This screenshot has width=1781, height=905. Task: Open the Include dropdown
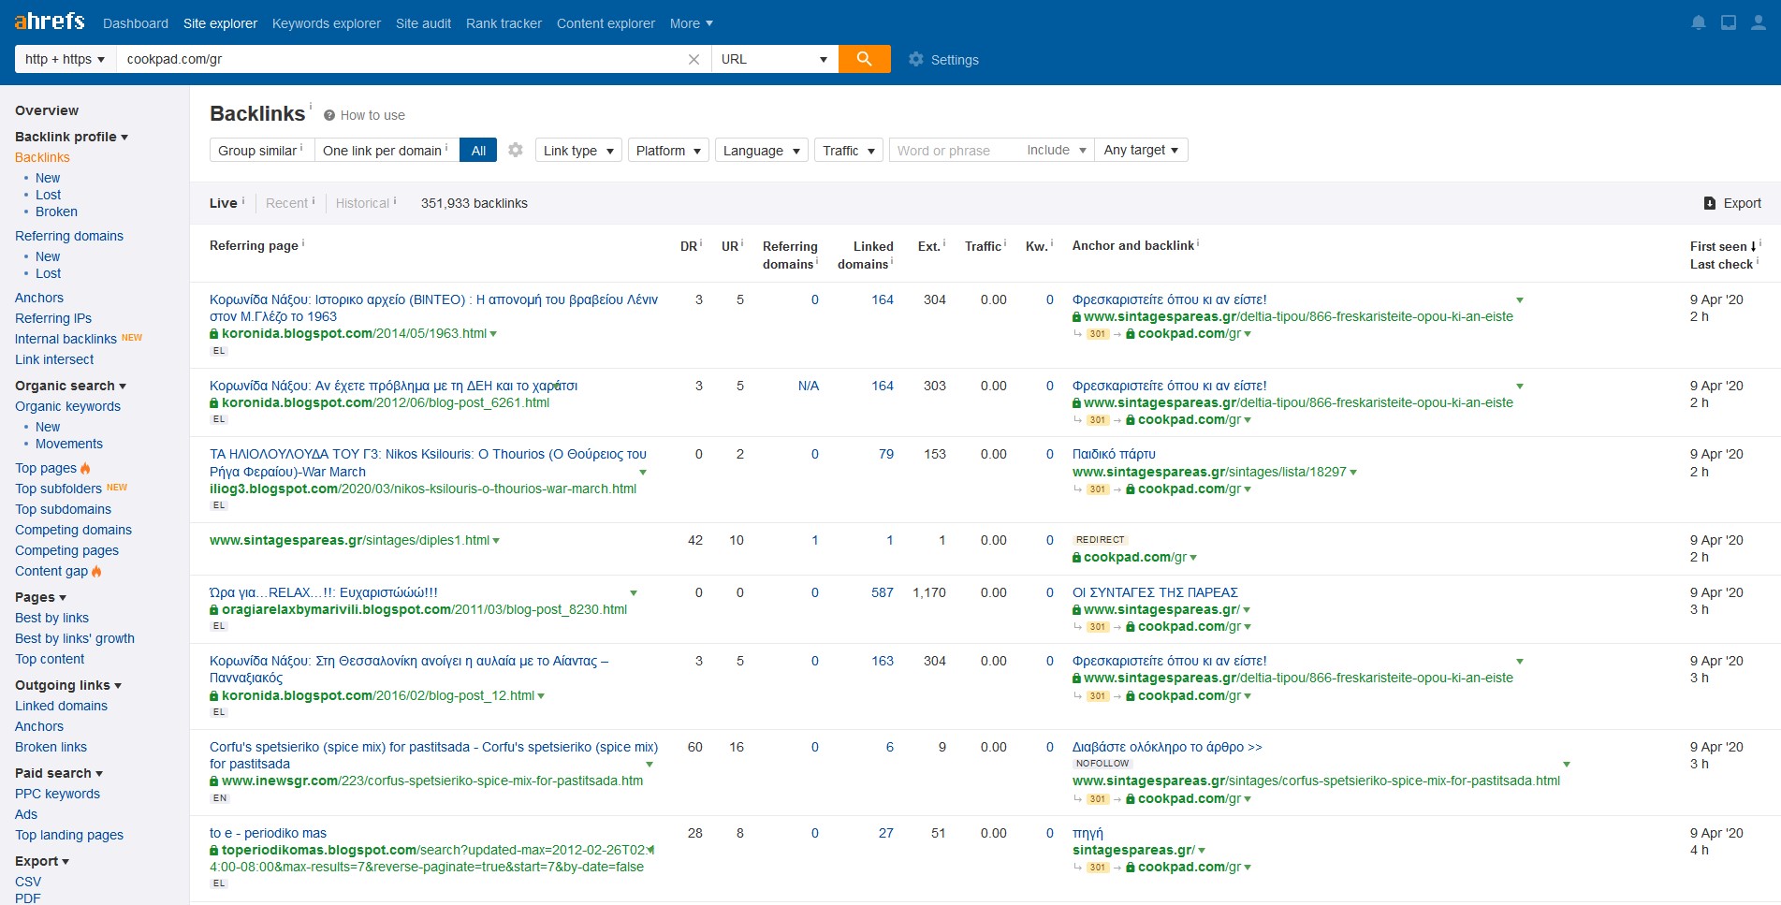coord(1057,150)
